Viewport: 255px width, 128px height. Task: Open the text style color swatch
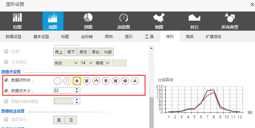(x=119, y=63)
